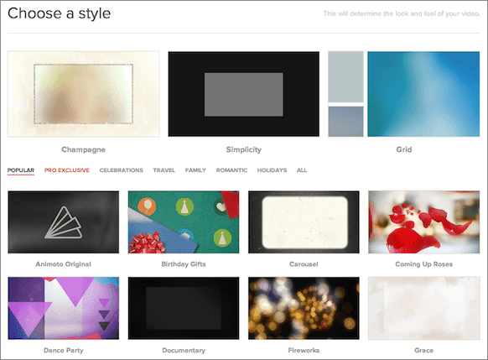Pick the Grid style thumbnail
This screenshot has width=488, height=360.
(404, 94)
